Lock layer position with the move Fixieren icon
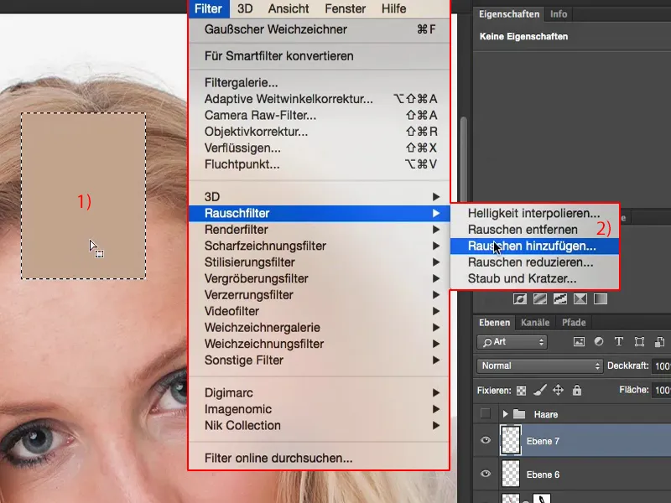Image resolution: width=671 pixels, height=503 pixels. pyautogui.click(x=559, y=389)
